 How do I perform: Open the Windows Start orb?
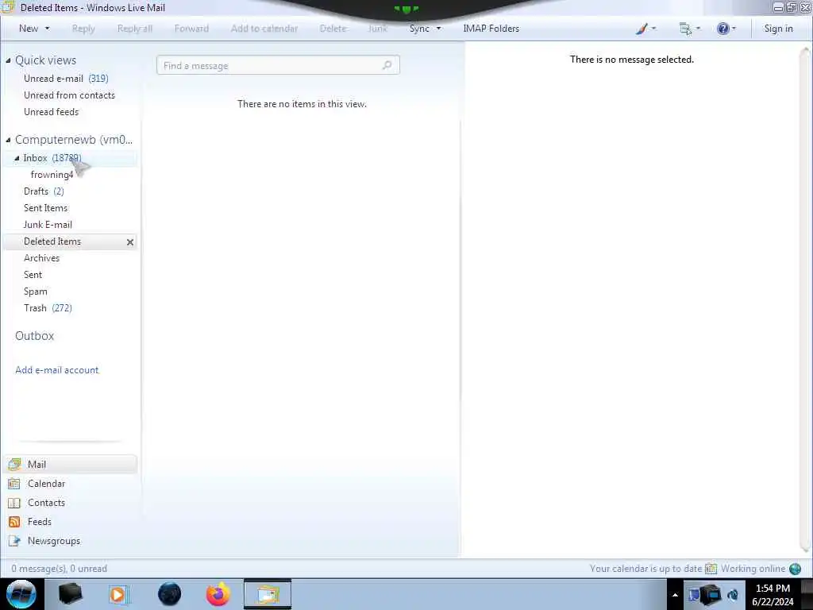(x=21, y=594)
